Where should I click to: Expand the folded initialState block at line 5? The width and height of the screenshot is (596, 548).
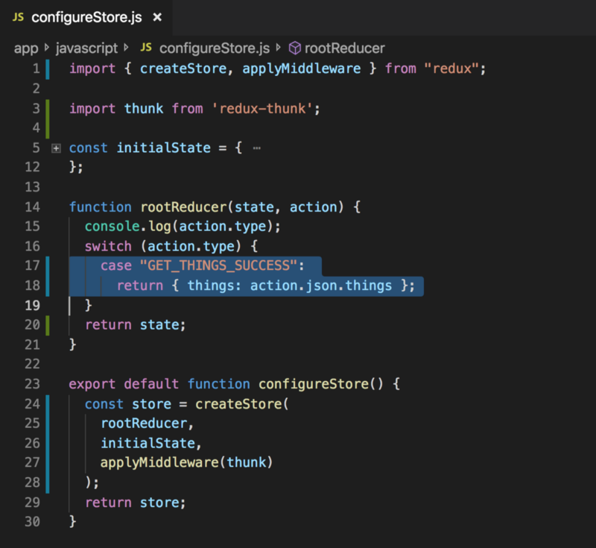[x=55, y=148]
